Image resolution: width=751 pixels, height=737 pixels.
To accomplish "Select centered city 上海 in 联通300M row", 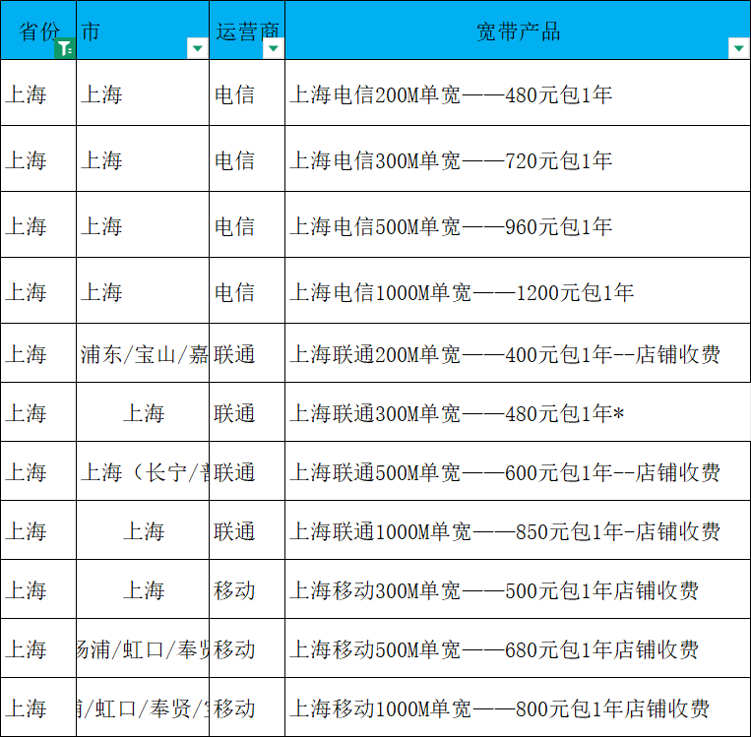I will tap(144, 413).
